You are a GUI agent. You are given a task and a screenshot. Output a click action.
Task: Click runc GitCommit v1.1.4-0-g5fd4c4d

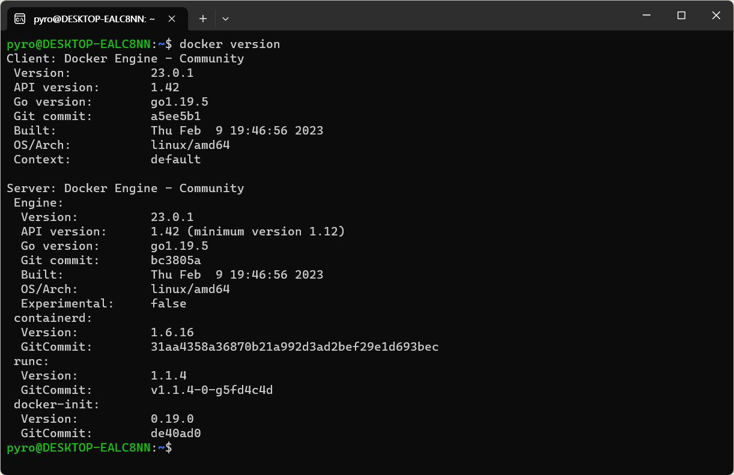pyautogui.click(x=212, y=390)
